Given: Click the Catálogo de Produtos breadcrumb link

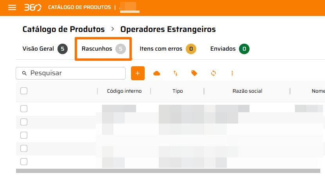Looking at the screenshot, I should (64, 29).
